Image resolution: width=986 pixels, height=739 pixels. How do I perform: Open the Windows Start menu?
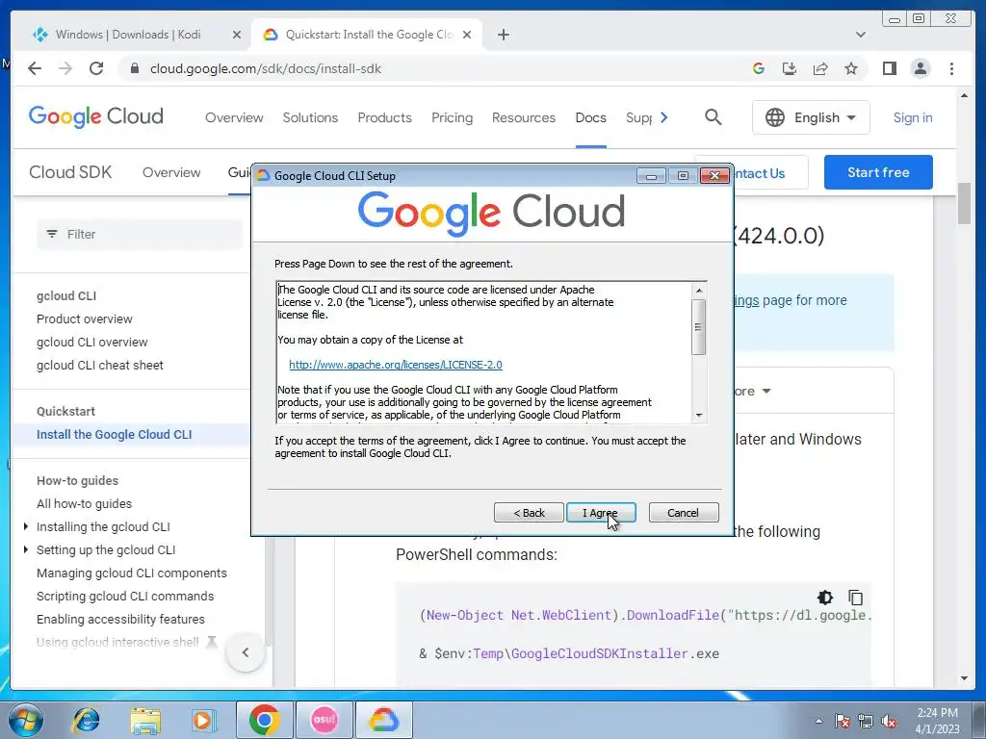[x=25, y=720]
